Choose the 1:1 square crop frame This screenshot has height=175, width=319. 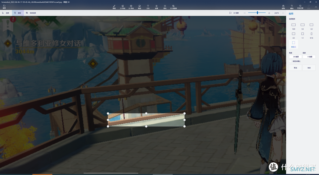(302, 35)
